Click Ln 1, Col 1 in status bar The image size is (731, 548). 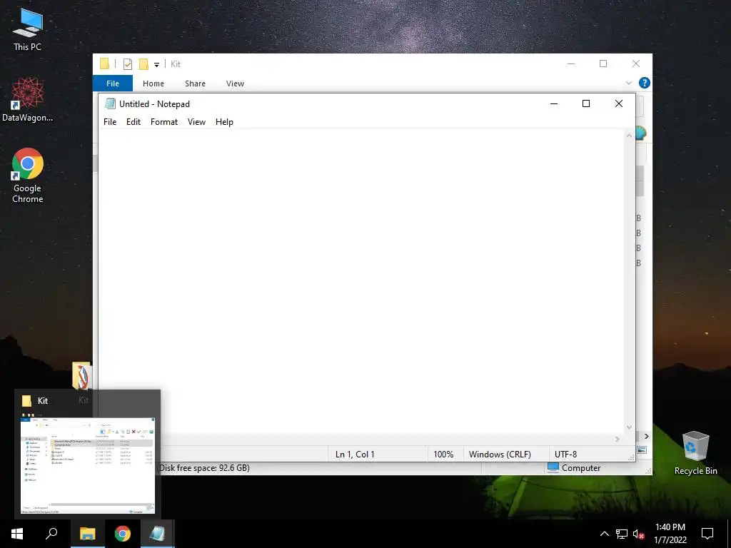355,455
